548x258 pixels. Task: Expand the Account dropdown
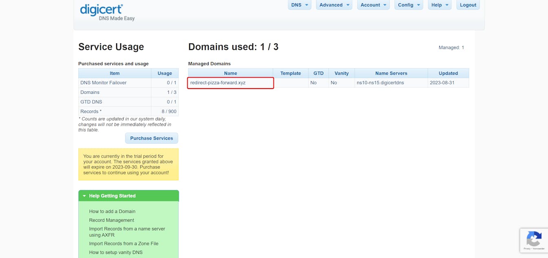373,5
